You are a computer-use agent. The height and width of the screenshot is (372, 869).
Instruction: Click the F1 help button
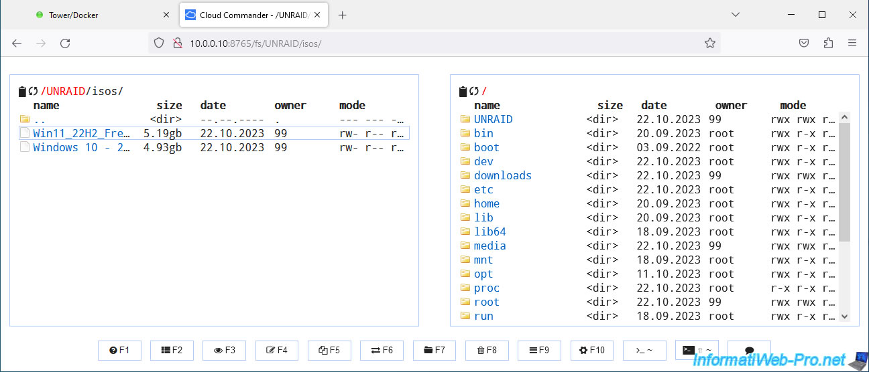(119, 350)
